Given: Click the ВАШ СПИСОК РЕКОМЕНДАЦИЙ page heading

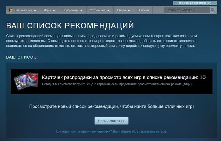Looking at the screenshot, I should [70, 26].
